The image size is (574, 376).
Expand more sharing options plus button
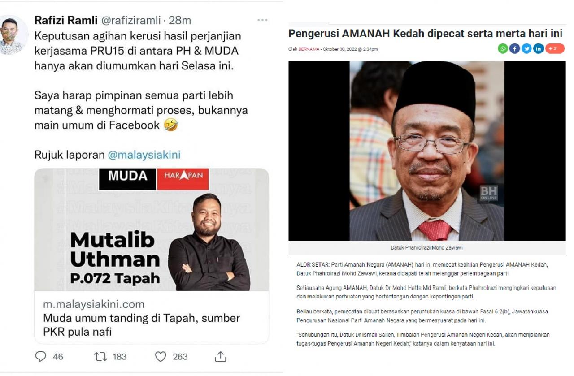point(555,49)
